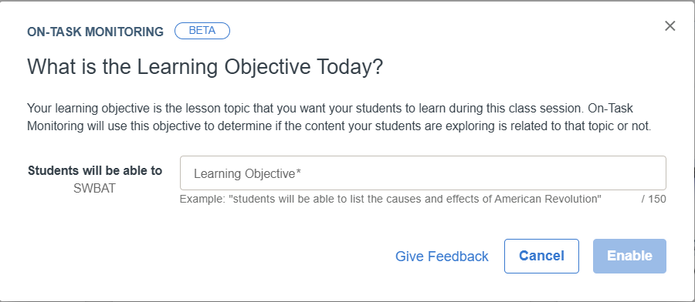Open the Give Feedback link
The image size is (695, 302).
442,257
